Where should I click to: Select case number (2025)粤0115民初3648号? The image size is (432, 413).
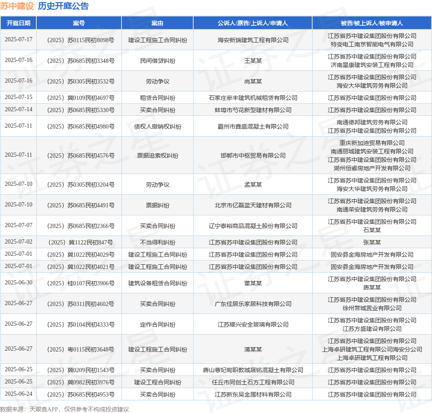(81, 349)
